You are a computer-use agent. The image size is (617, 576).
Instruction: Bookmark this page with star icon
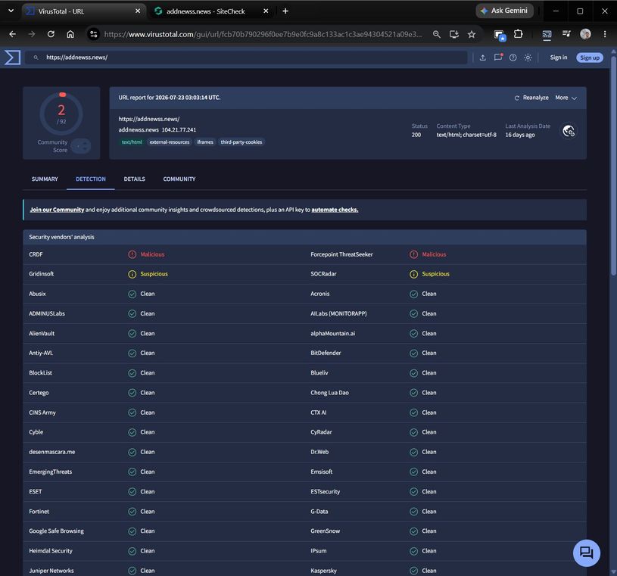[x=472, y=34]
